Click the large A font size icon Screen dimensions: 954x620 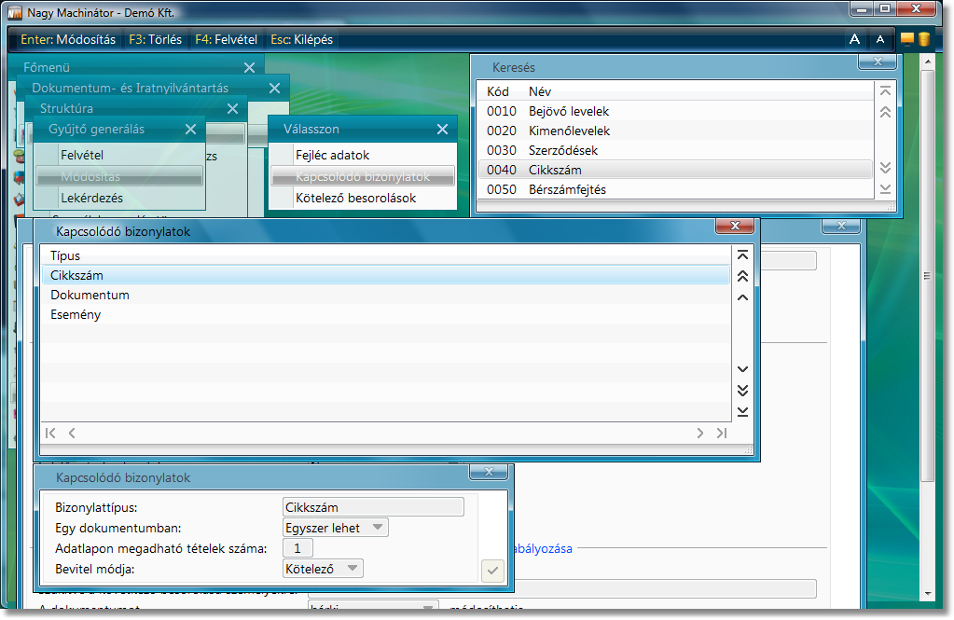[854, 39]
